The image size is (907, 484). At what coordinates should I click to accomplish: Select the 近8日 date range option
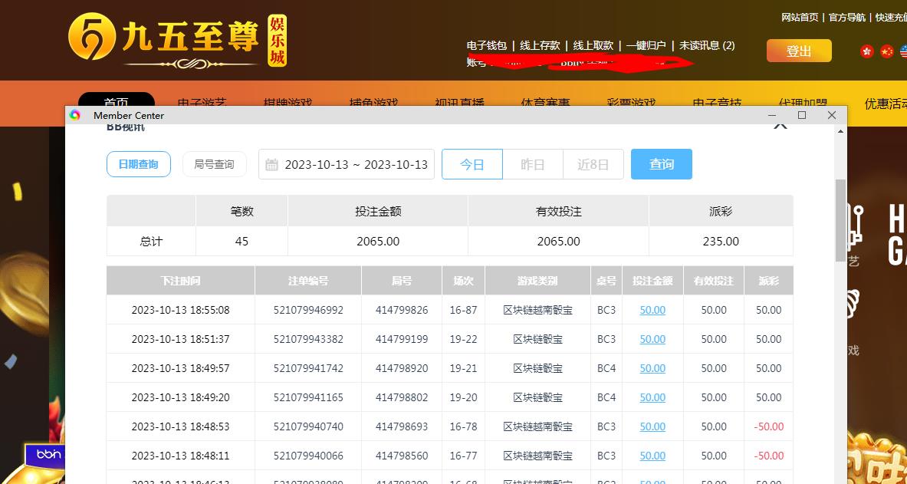tap(593, 164)
